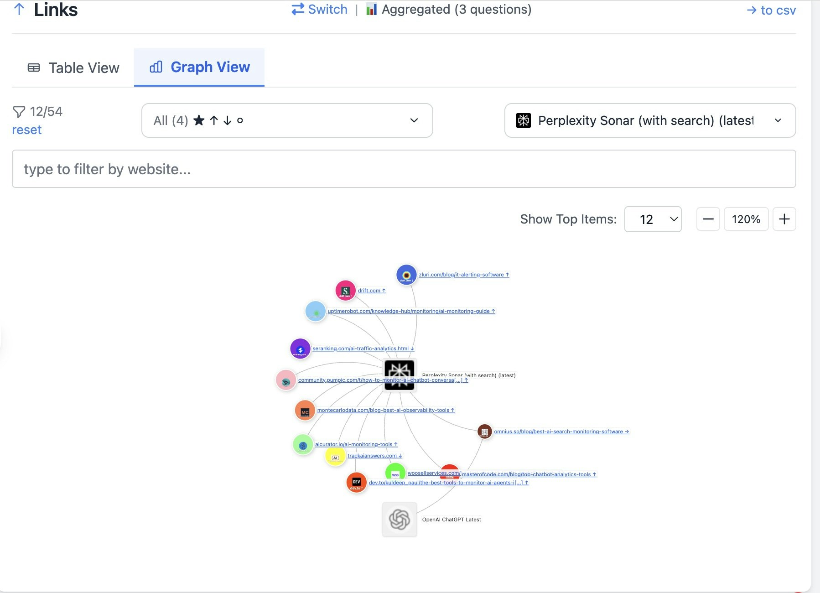
Task: Select the purple seranking.com node icon
Action: click(x=300, y=349)
